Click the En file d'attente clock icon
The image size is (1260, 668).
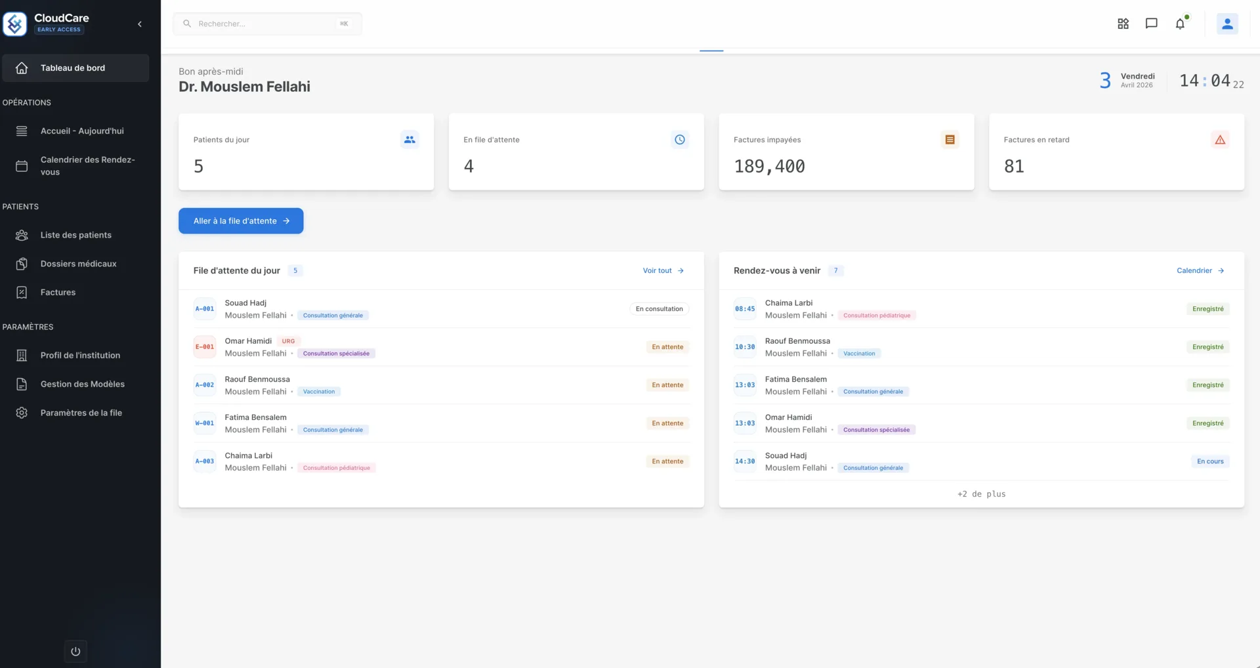679,139
